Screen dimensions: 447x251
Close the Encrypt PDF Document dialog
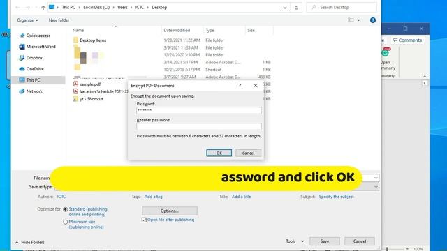tap(256, 85)
